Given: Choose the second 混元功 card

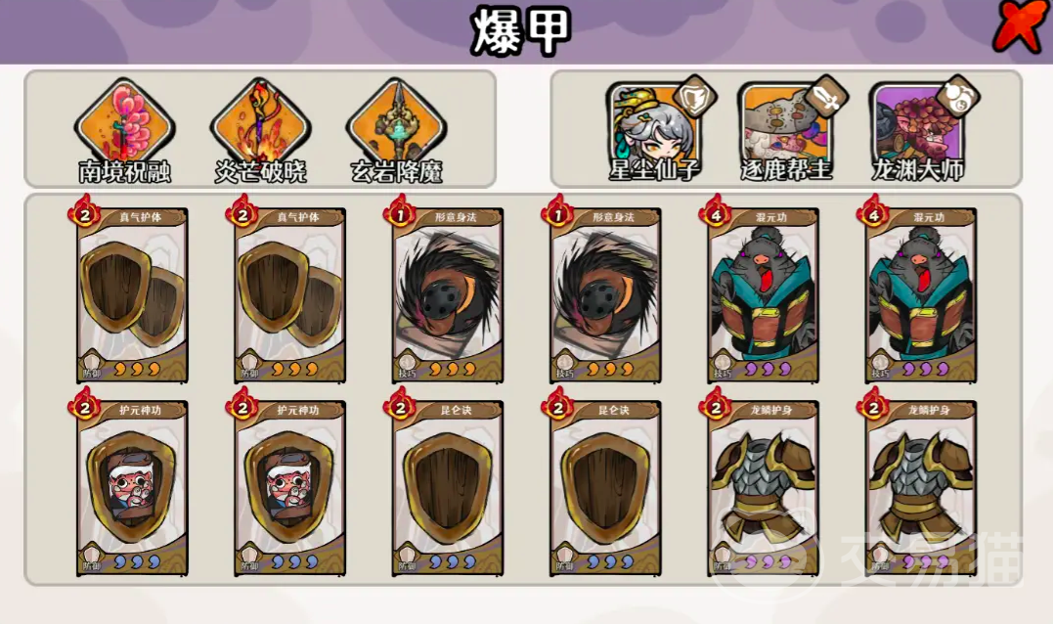Looking at the screenshot, I should tap(921, 294).
